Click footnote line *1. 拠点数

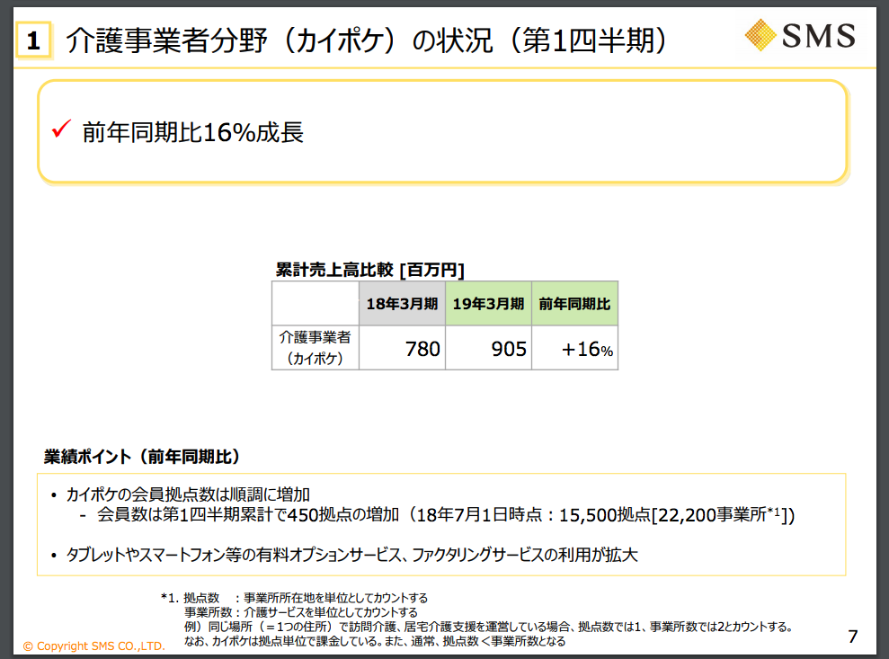point(294,598)
